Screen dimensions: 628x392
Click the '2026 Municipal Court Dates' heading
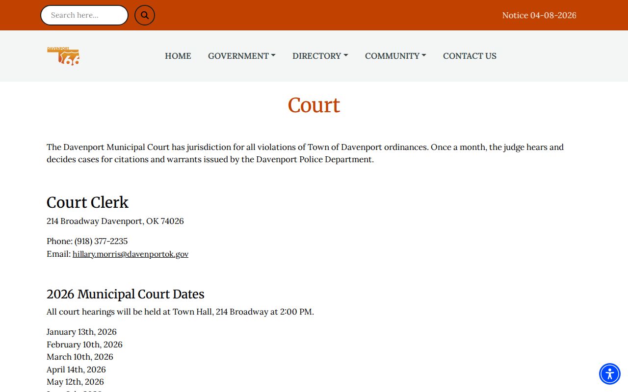click(126, 294)
